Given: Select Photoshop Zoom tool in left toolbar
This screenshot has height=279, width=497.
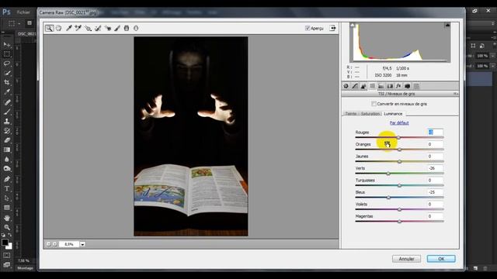Looking at the screenshot, I should [7, 227].
